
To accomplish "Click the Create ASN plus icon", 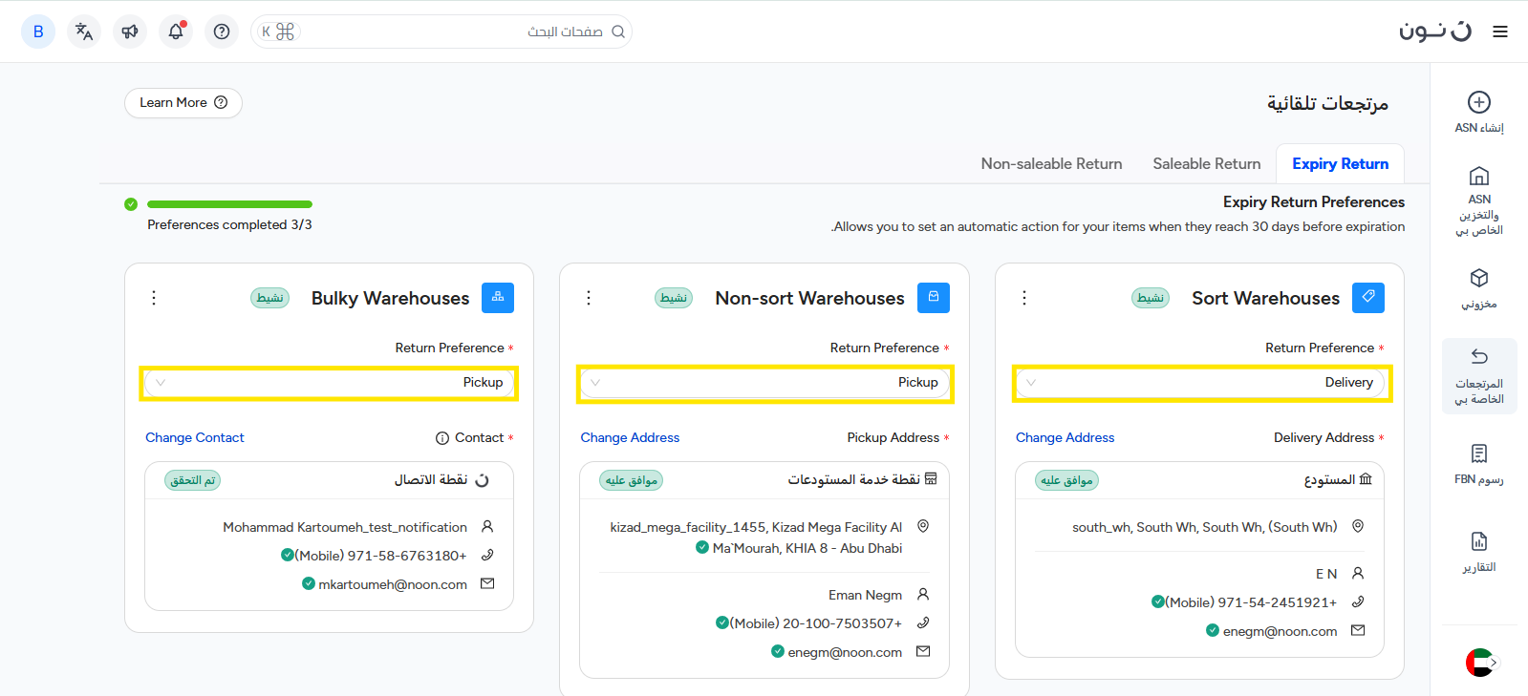I will tap(1478, 102).
